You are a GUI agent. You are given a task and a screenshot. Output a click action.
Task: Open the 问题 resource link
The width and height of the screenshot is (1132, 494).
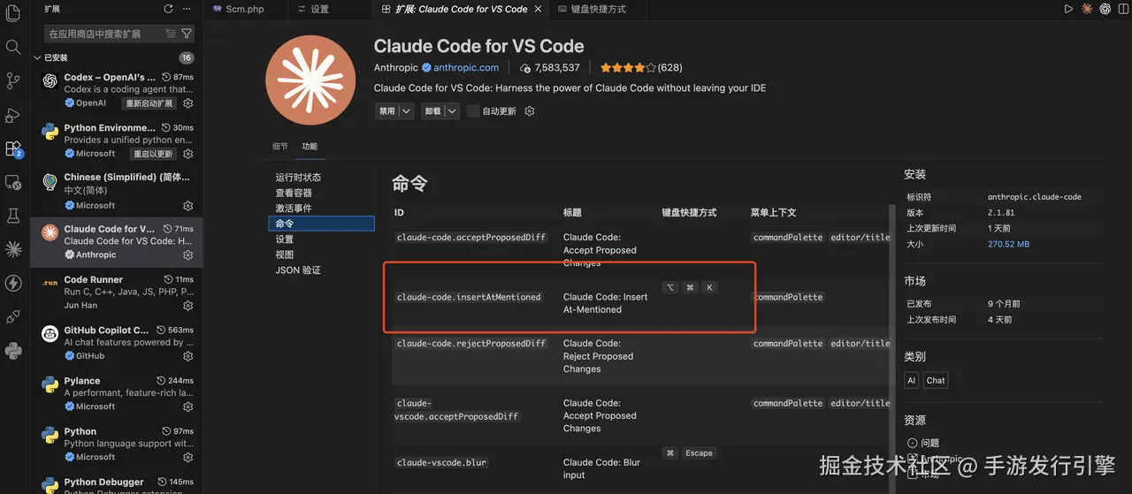click(x=929, y=443)
